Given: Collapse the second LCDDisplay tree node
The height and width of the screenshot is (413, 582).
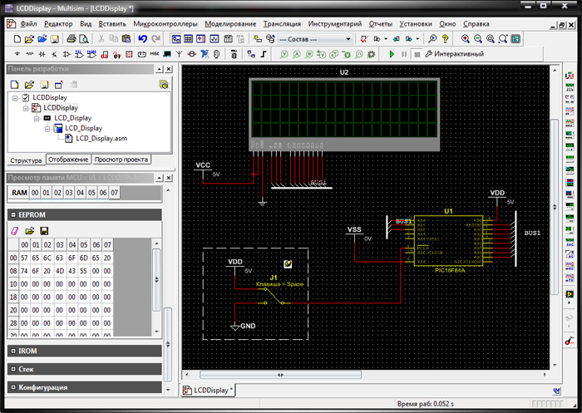Looking at the screenshot, I should 26,108.
